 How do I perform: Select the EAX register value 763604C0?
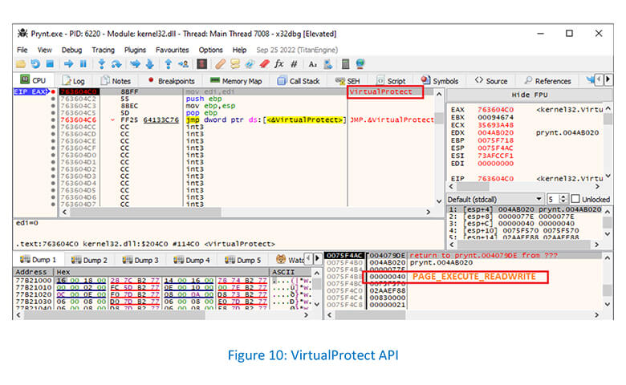pyautogui.click(x=495, y=109)
